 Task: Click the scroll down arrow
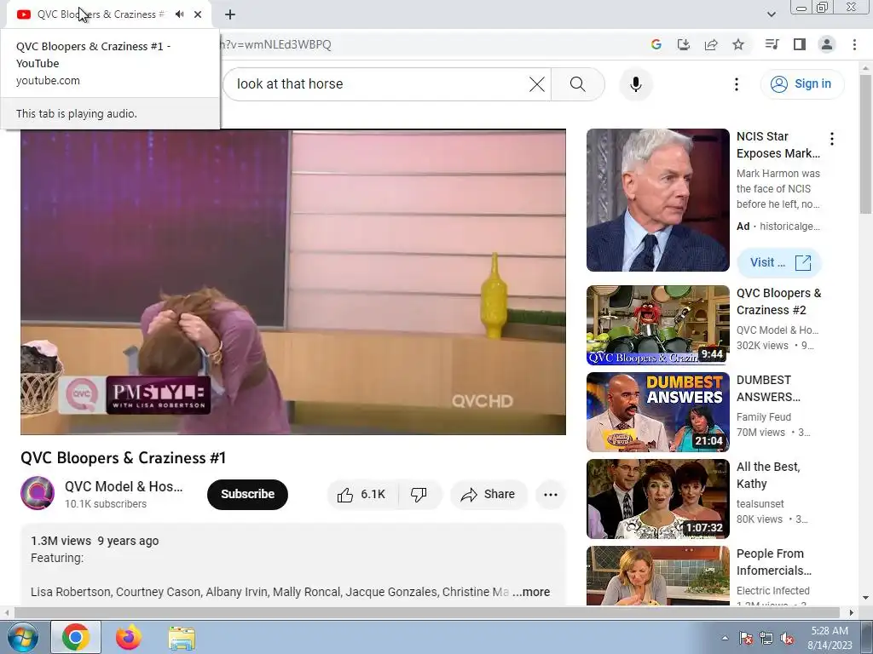pos(865,599)
